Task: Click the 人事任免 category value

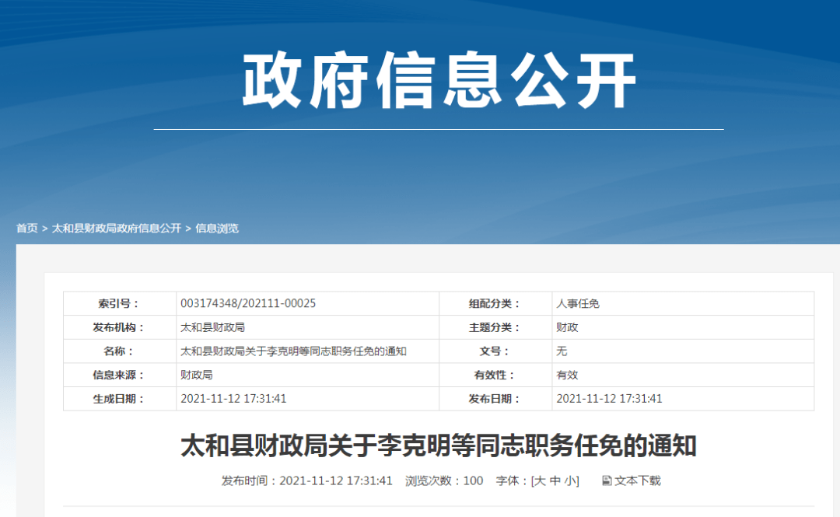Action: [x=577, y=303]
